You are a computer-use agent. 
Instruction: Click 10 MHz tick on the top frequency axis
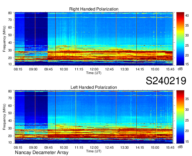10,64
